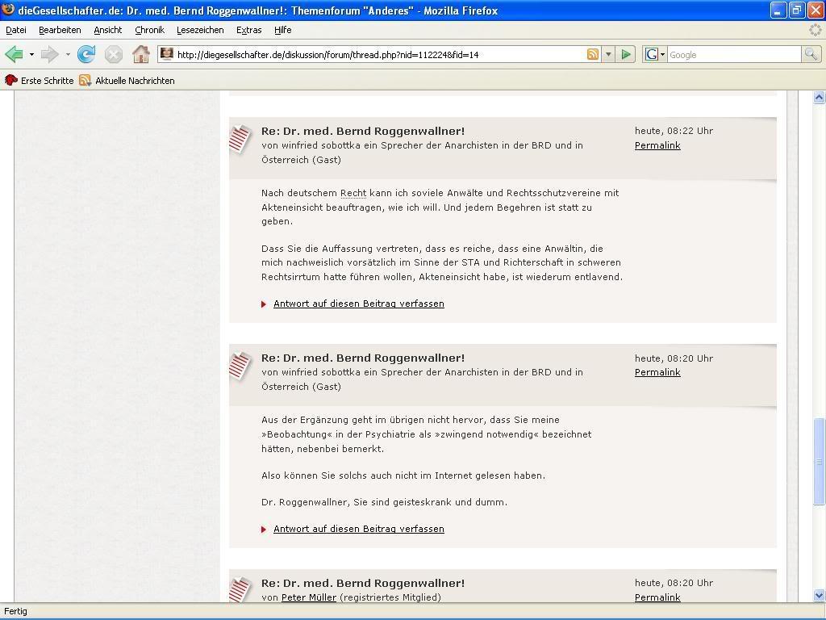Open the 'Aktuelle Nachrichten' bookmark
Viewport: 826px width, 620px height.
(x=134, y=81)
